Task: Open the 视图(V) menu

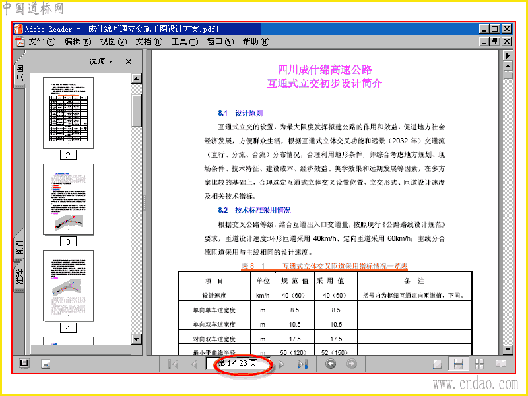Action: 113,42
